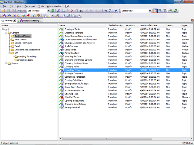
Task: Click the red book New Glossary icon
Action: (x=29, y=16)
